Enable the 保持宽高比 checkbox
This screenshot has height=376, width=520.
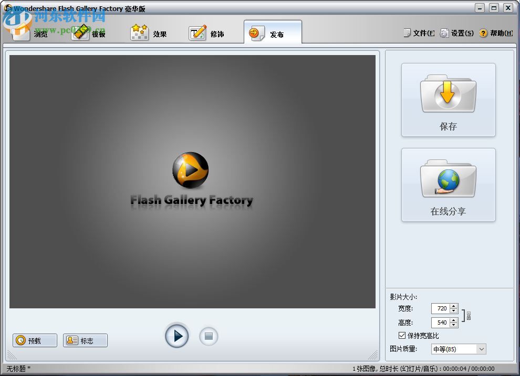401,336
